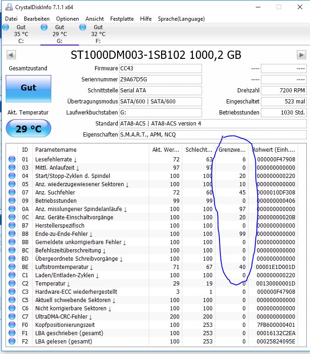
Task: Click the ID column header
Action: [25, 150]
